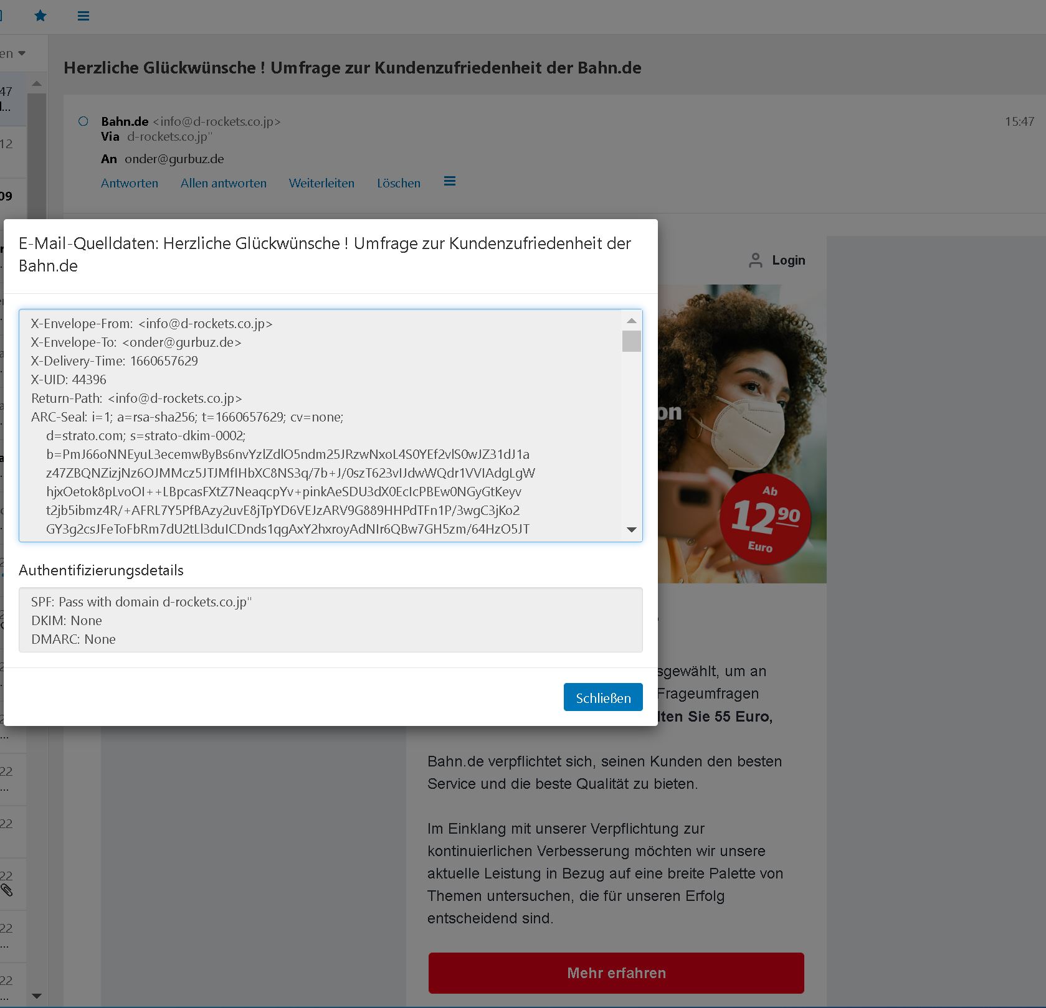Viewport: 1046px width, 1008px height.
Task: Click sender address info@d-rockets.co.jp
Action: coord(217,121)
